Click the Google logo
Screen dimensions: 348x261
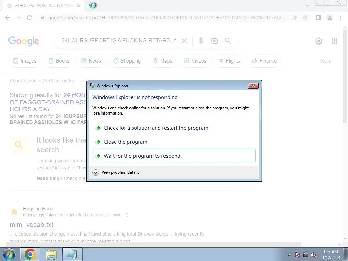click(24, 41)
